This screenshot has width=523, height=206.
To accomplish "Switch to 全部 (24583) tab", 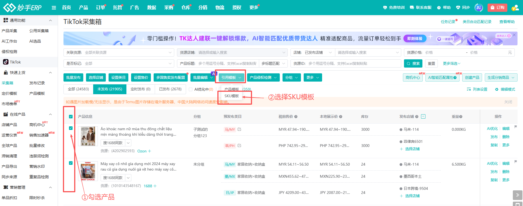I will click(x=78, y=89).
